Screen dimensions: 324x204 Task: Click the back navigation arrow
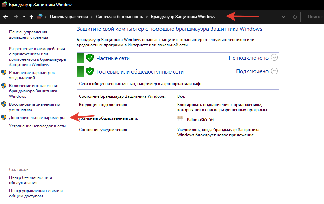[6, 17]
